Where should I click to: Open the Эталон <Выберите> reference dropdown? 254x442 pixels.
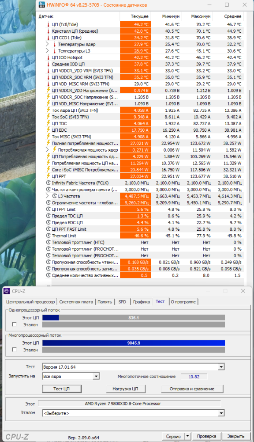[x=221, y=413]
